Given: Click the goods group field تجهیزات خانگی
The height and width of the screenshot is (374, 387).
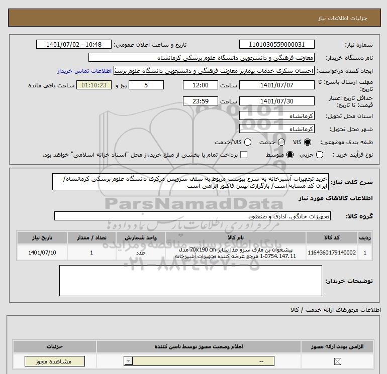Looking at the screenshot, I should coord(192,216).
